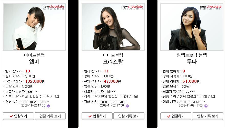Click the top bidder hi*** name
The height and width of the screenshot is (128, 226).
coord(111,91)
